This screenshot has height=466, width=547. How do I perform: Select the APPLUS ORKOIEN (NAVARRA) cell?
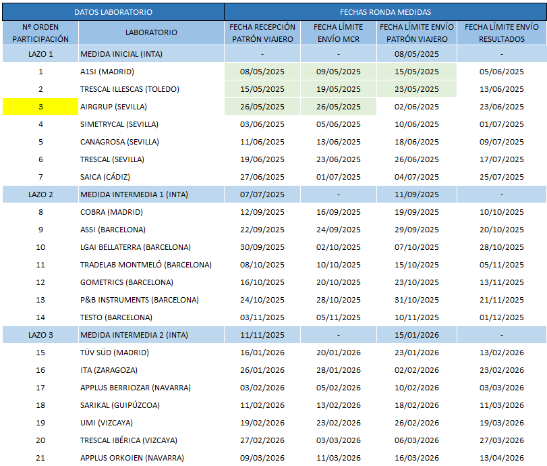coord(151,458)
